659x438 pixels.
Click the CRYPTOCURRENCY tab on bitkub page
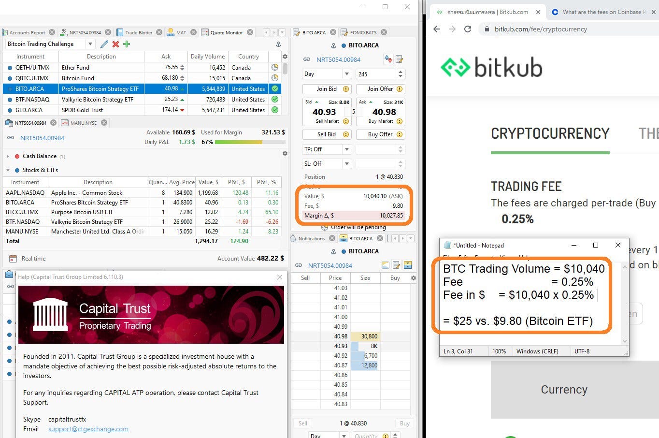click(x=550, y=133)
